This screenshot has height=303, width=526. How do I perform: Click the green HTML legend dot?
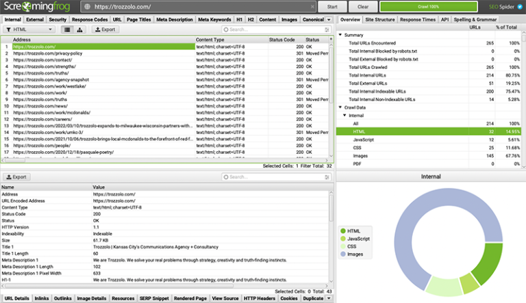click(x=343, y=232)
